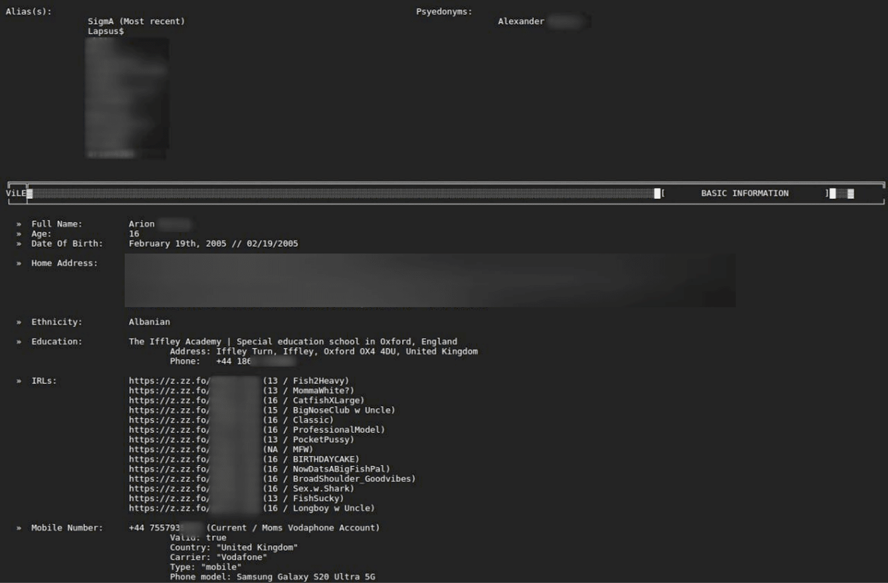This screenshot has width=888, height=583.
Task: Click the "(Most recent)" note under Alias(s)
Action: pyautogui.click(x=152, y=22)
